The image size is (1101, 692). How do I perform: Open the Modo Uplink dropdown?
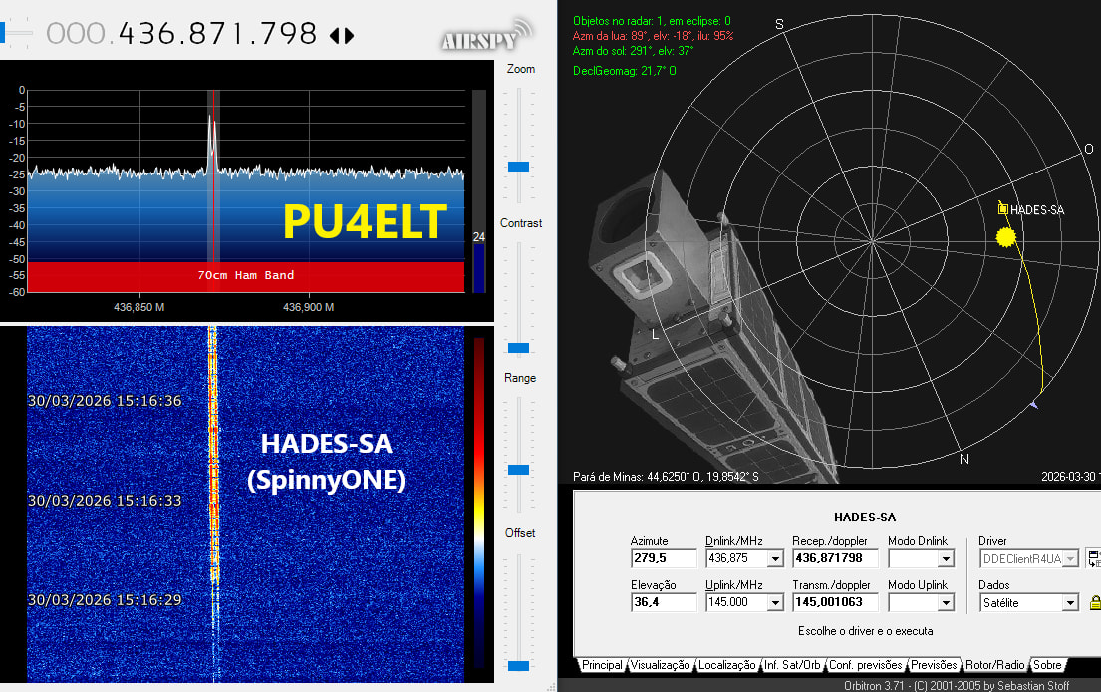(x=946, y=603)
